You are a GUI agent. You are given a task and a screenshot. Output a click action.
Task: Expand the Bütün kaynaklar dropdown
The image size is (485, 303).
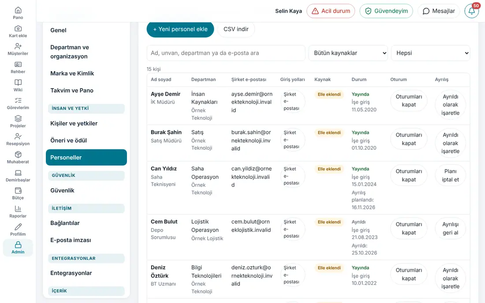coord(348,53)
